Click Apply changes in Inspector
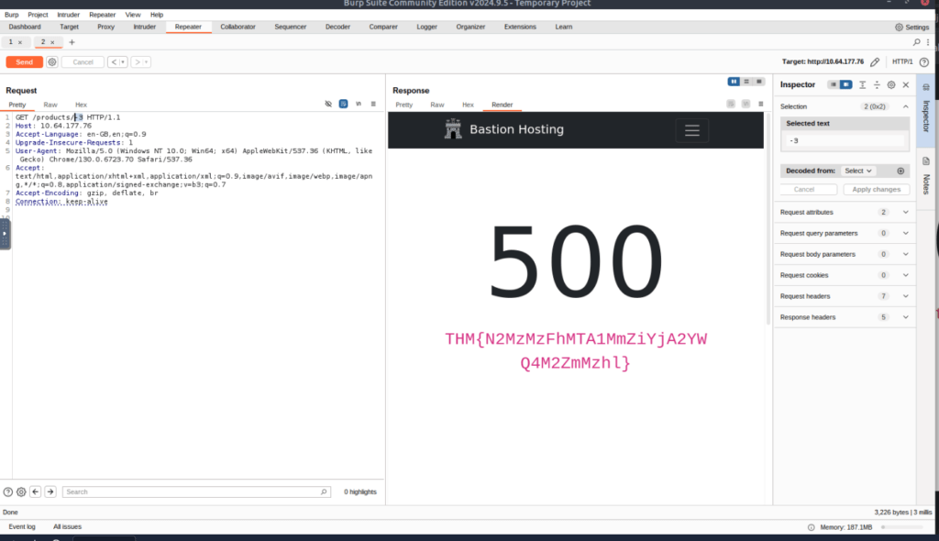 (876, 189)
